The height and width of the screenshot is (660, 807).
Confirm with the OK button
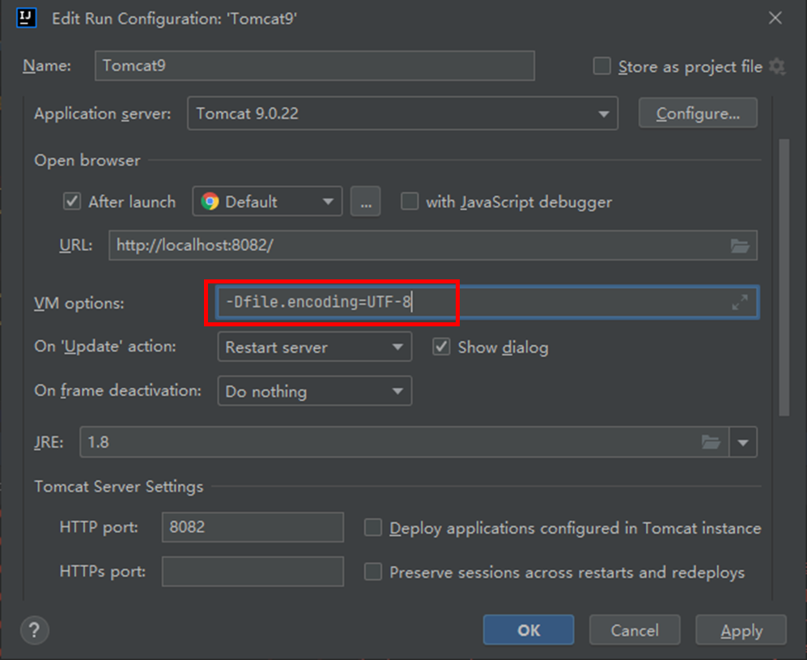pos(529,630)
